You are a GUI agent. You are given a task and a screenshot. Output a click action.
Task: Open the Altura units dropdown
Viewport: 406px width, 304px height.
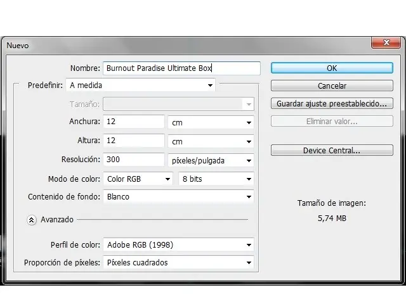pyautogui.click(x=211, y=141)
